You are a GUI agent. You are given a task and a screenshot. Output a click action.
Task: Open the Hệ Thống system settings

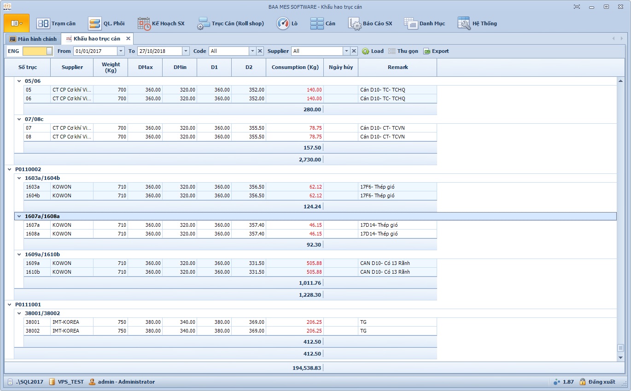478,23
